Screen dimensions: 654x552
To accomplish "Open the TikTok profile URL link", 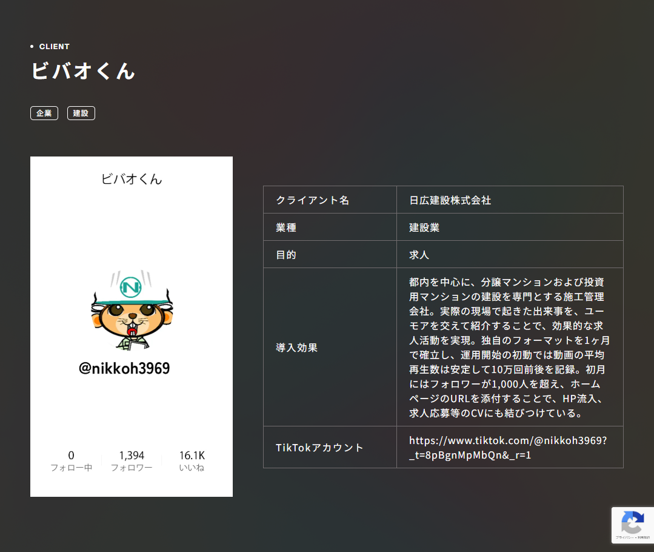I will (509, 446).
